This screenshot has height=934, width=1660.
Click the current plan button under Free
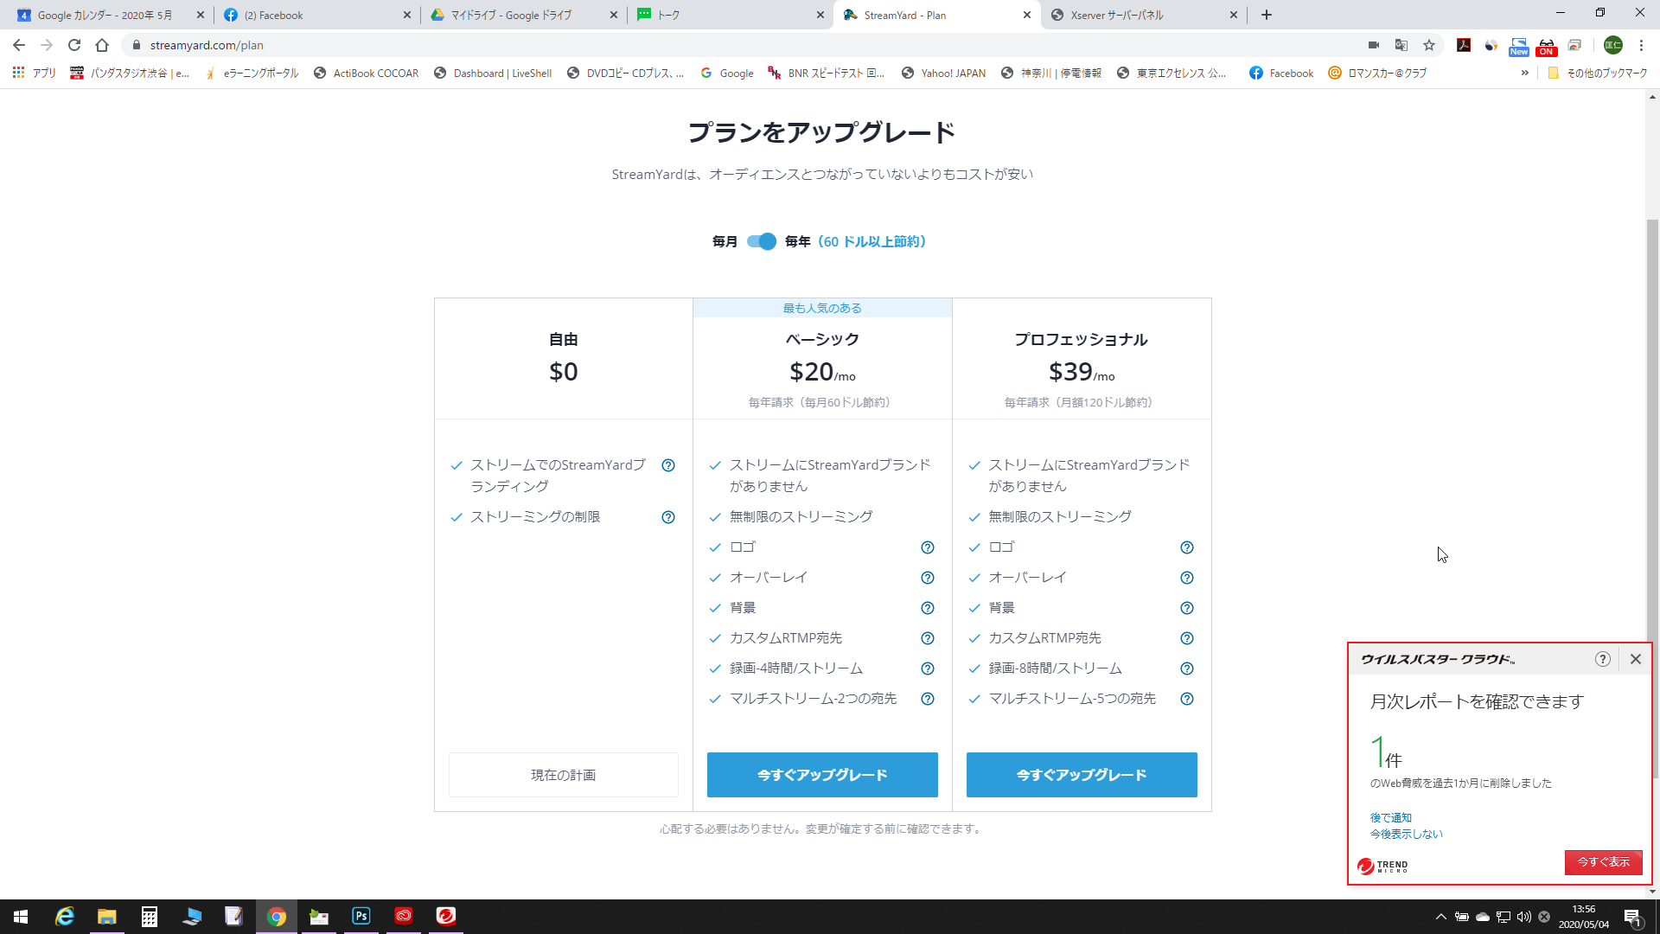click(x=564, y=775)
